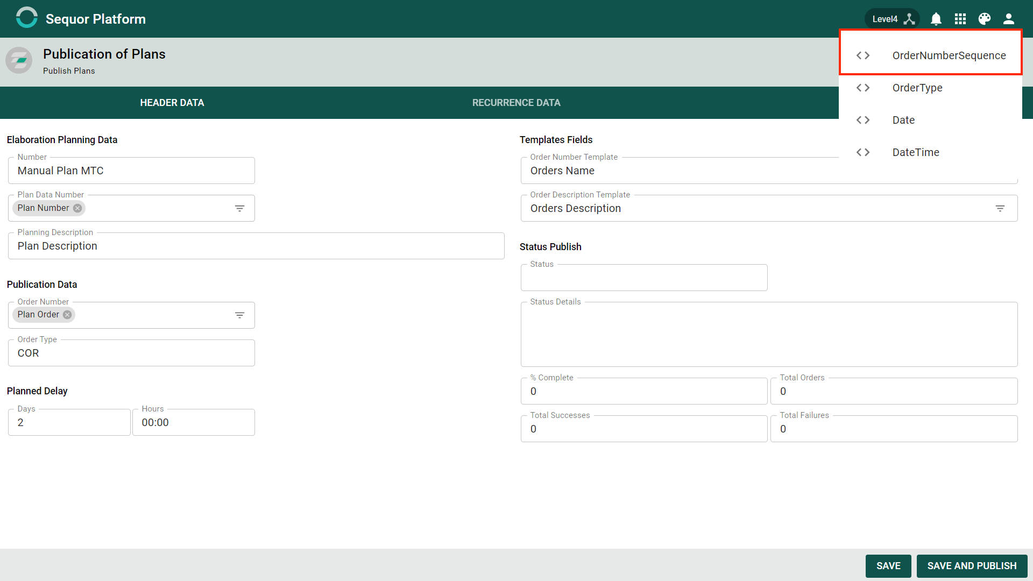Viewport: 1033px width, 581px height.
Task: Select OrderType from the menu
Action: coord(930,88)
